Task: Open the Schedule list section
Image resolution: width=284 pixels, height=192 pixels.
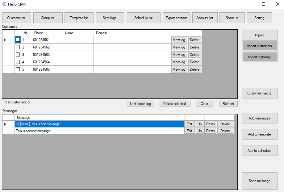Action: pos(143,18)
